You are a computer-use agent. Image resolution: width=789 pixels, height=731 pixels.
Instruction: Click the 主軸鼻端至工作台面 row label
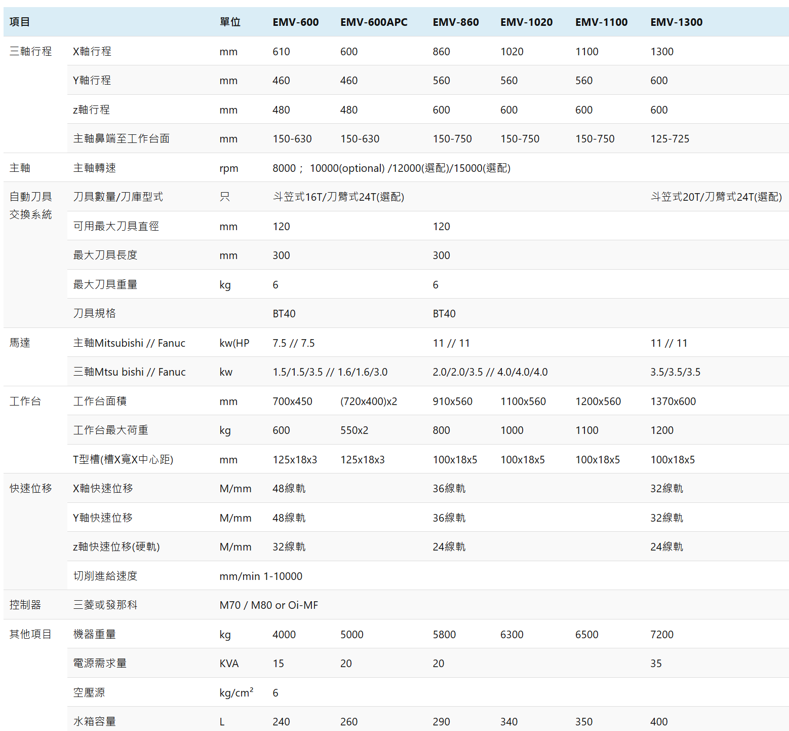(122, 138)
